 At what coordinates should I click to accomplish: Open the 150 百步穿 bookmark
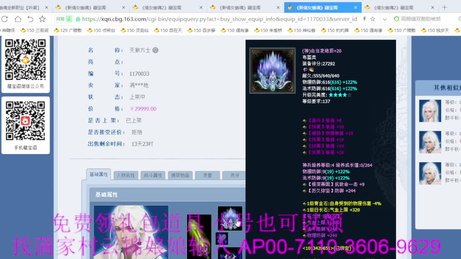(201, 31)
